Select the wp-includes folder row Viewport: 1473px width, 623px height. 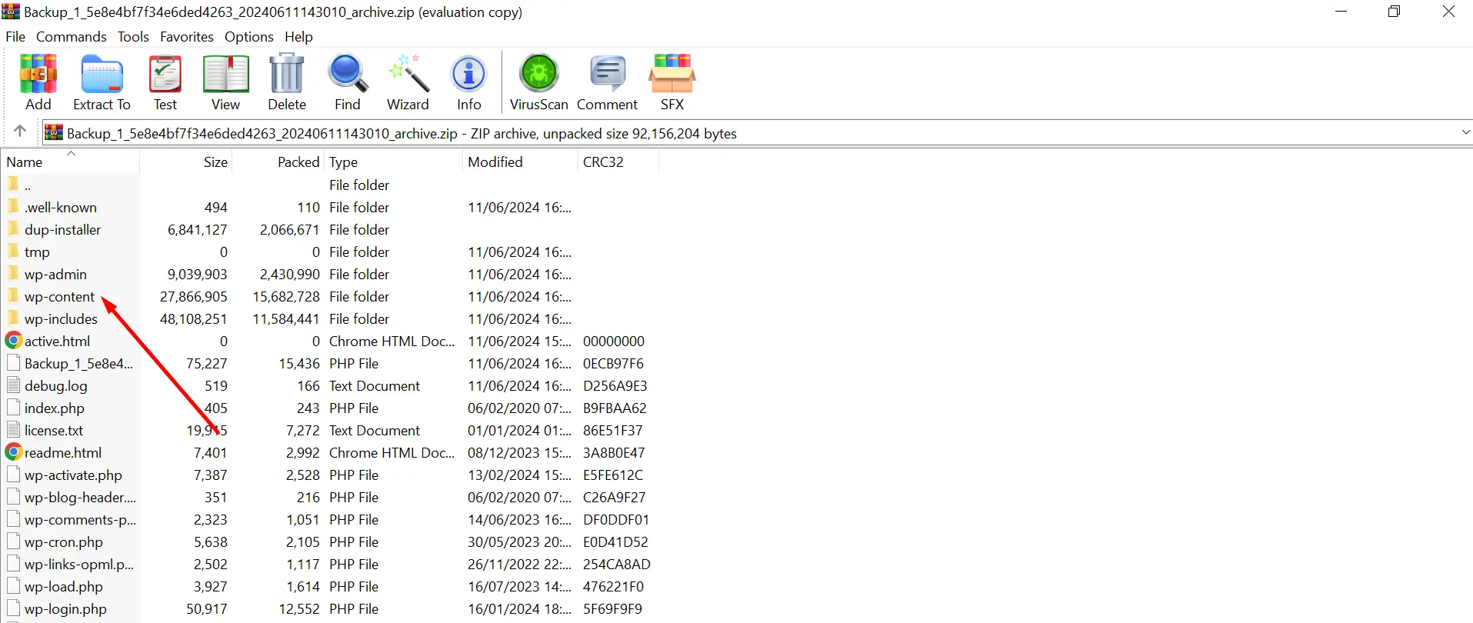click(x=329, y=318)
